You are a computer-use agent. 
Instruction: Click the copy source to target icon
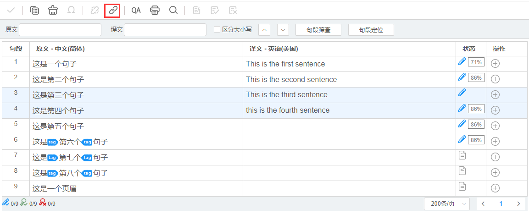click(x=34, y=10)
